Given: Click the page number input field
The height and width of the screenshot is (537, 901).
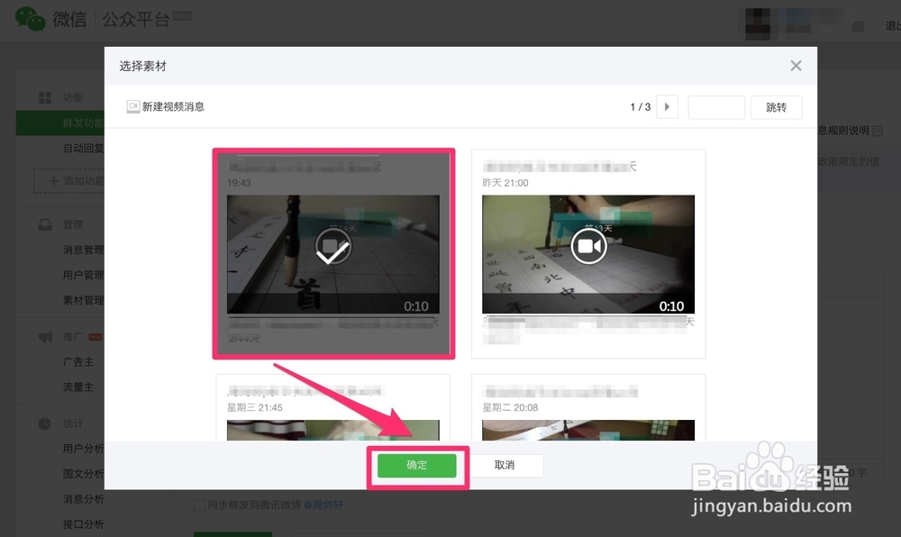Looking at the screenshot, I should (x=716, y=107).
